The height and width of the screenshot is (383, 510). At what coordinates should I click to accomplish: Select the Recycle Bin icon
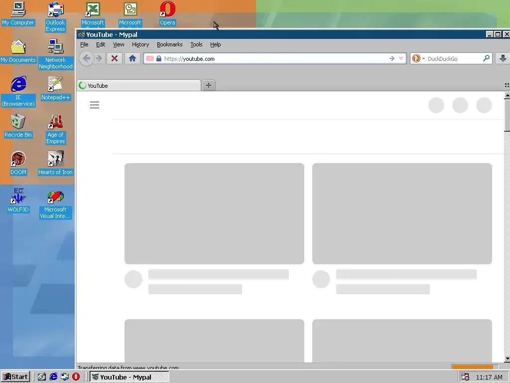coord(18,126)
